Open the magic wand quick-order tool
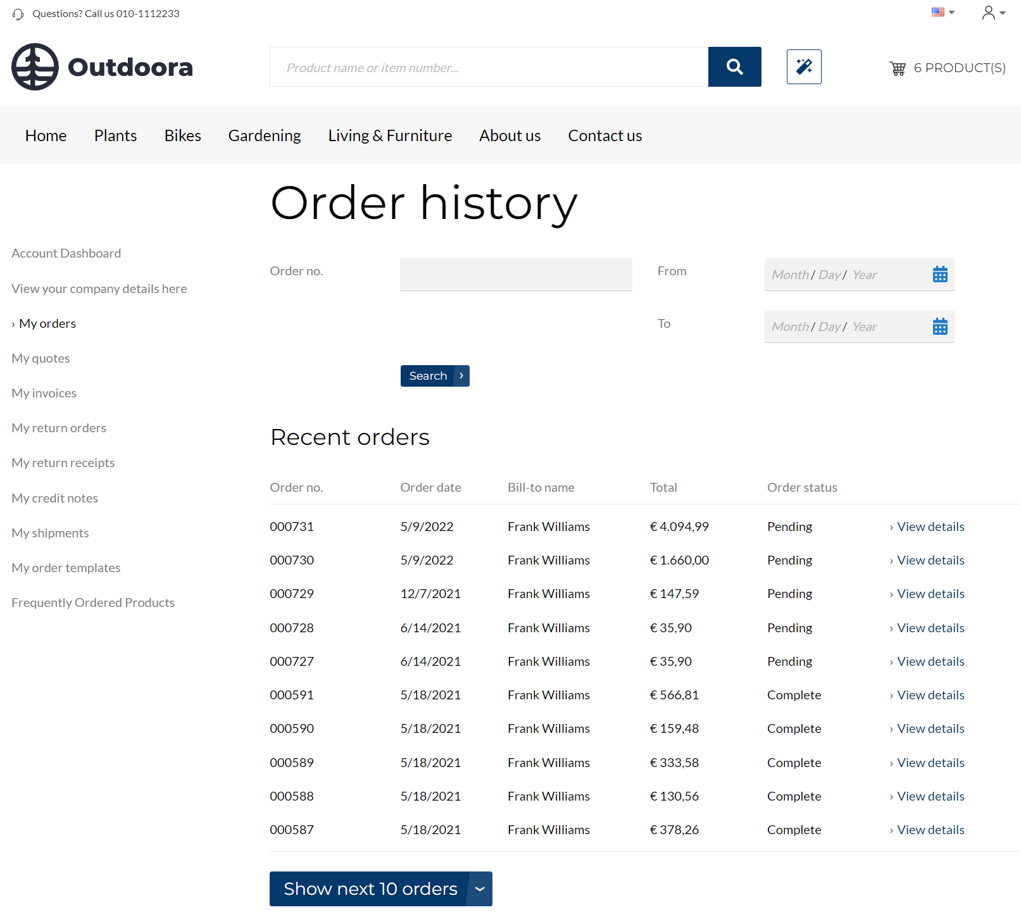1021x924 pixels. tap(803, 66)
